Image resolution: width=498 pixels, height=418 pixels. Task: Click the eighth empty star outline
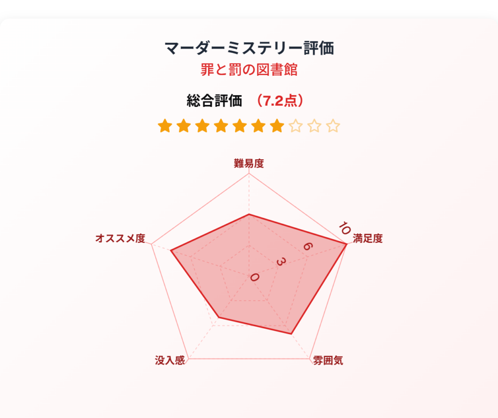coord(296,126)
